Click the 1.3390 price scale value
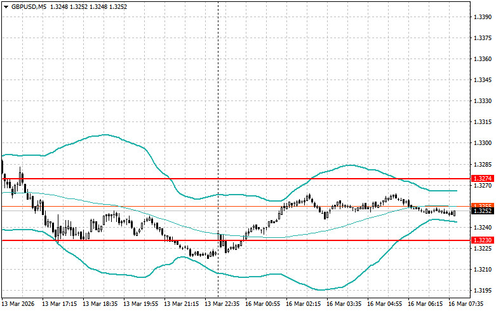 point(483,17)
